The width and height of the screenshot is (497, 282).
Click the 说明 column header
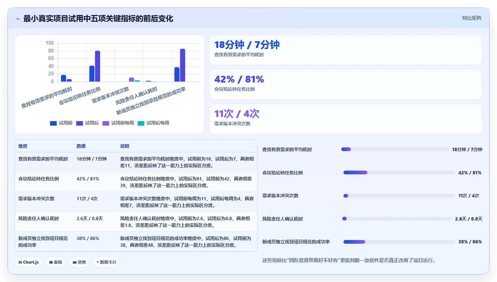click(x=125, y=146)
